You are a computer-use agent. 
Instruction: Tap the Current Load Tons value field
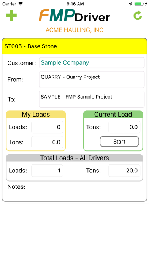tap(124, 127)
